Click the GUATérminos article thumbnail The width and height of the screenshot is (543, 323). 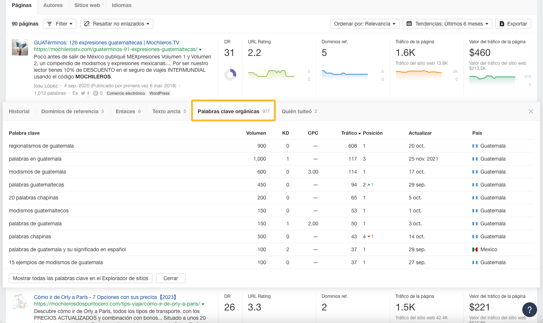pyautogui.click(x=20, y=47)
